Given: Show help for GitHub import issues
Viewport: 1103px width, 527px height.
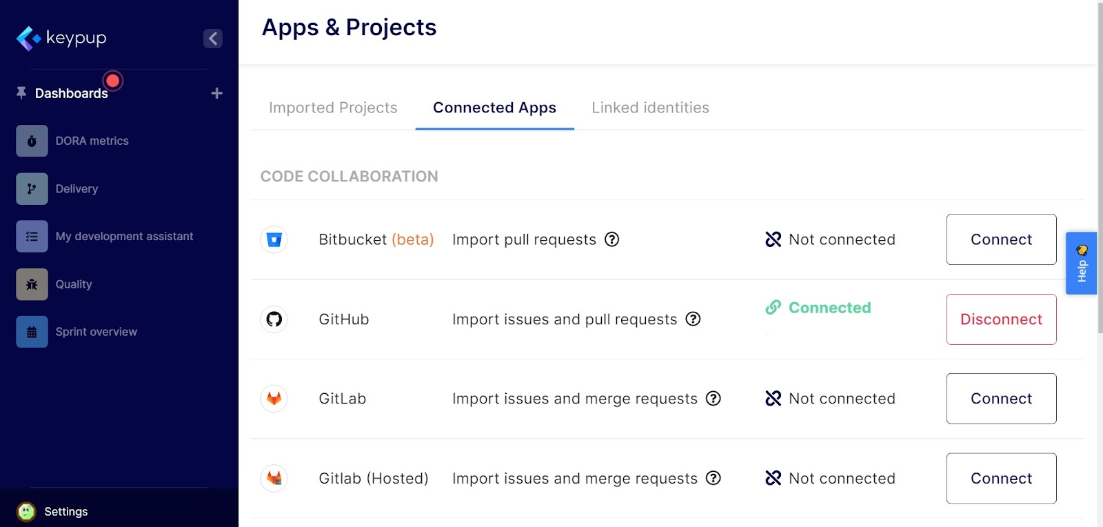Looking at the screenshot, I should 693,319.
